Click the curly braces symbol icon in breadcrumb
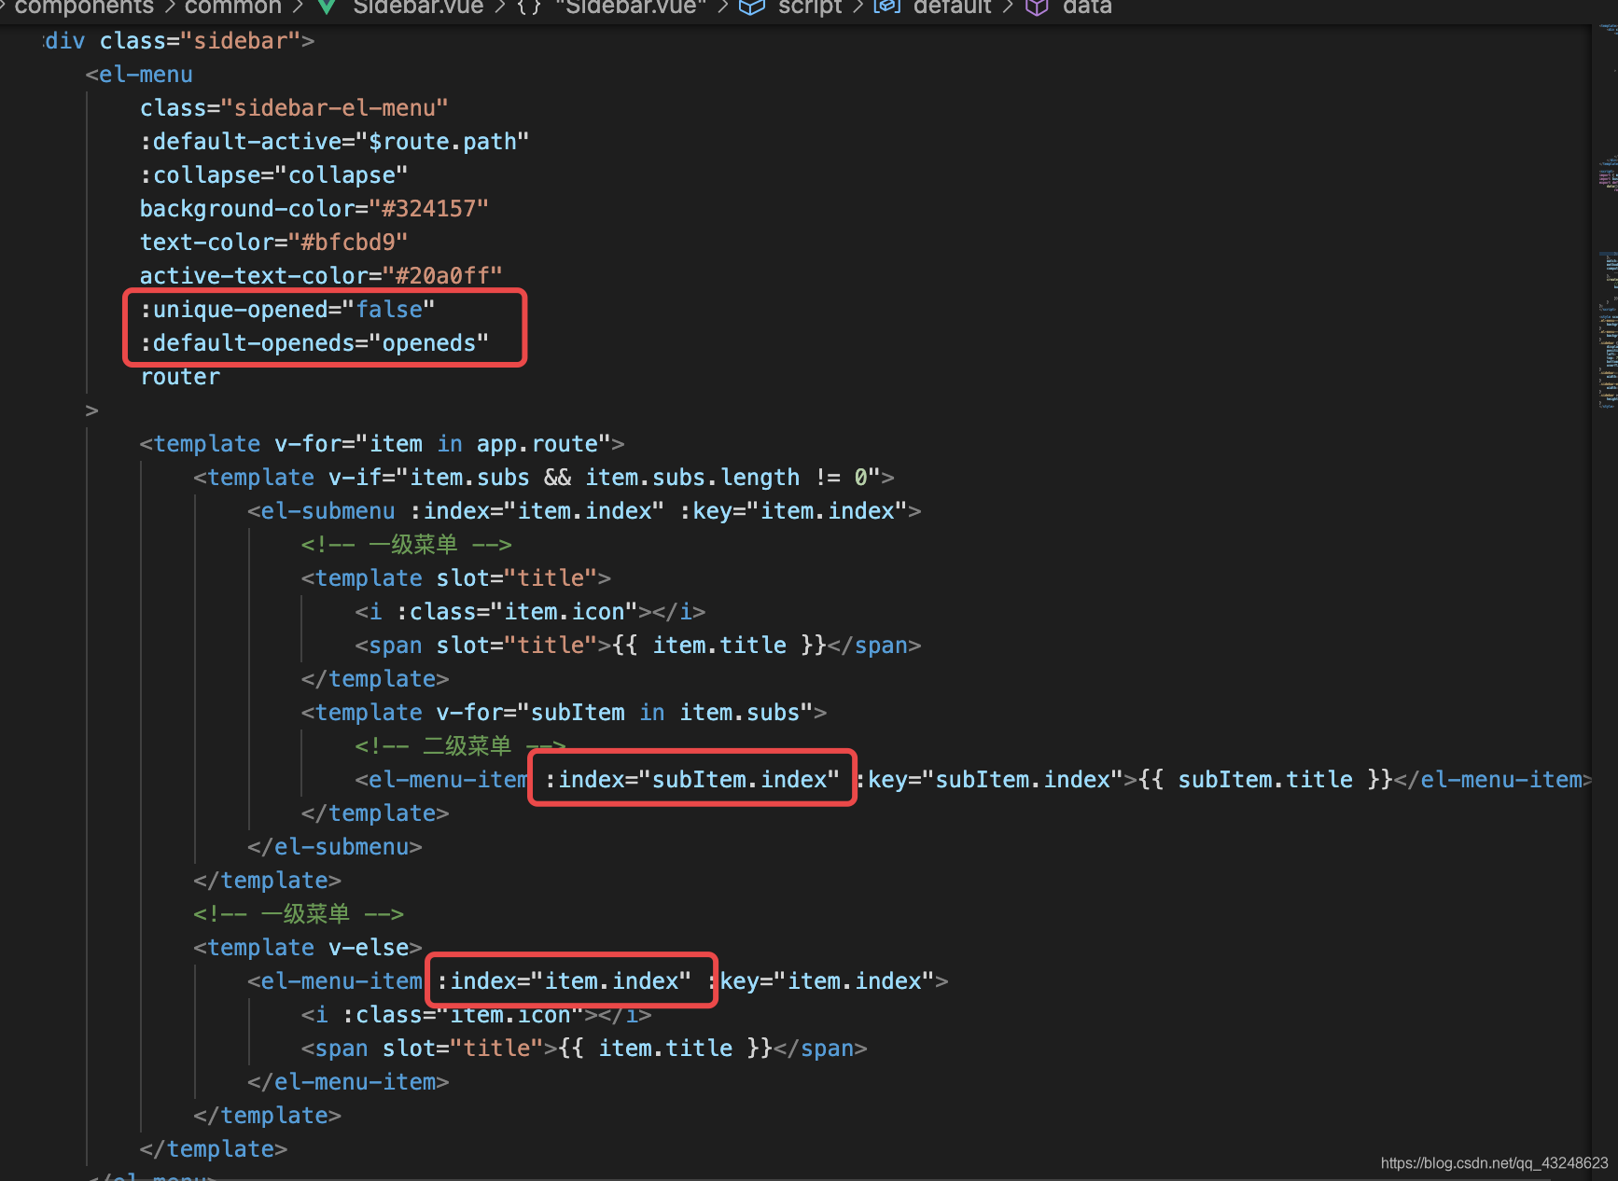 pos(529,7)
